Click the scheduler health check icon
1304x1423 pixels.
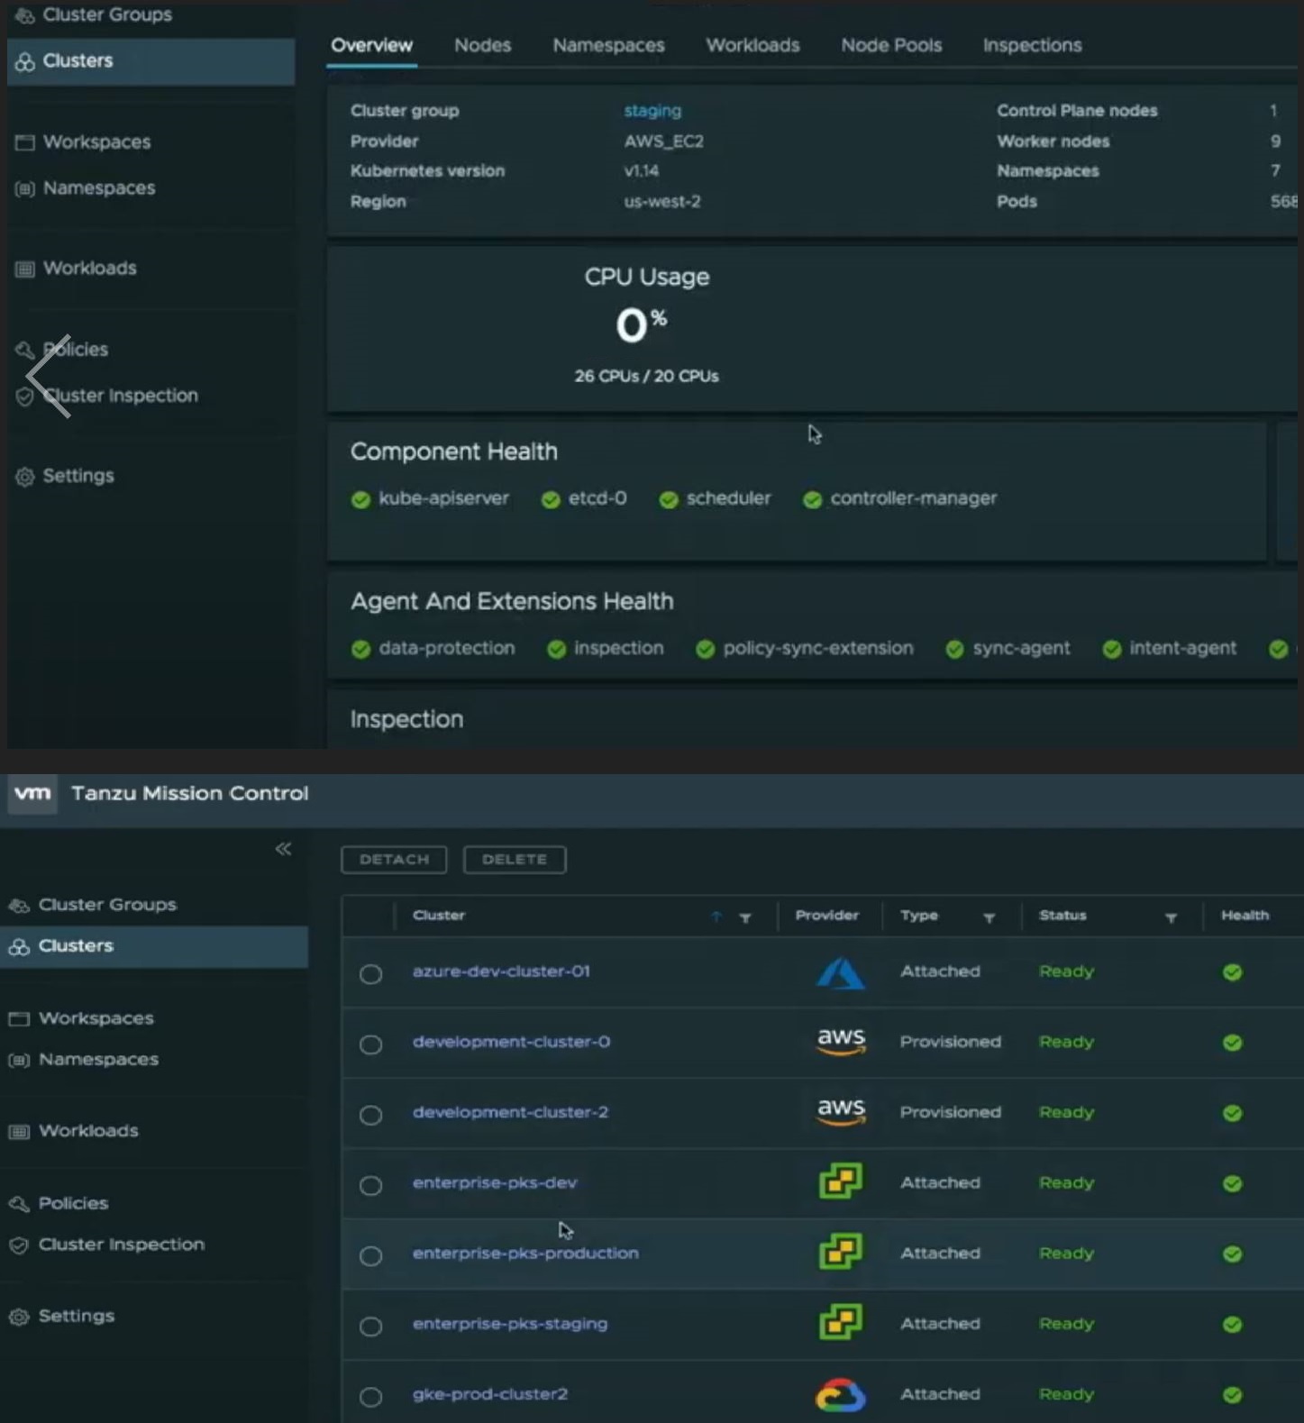(668, 499)
